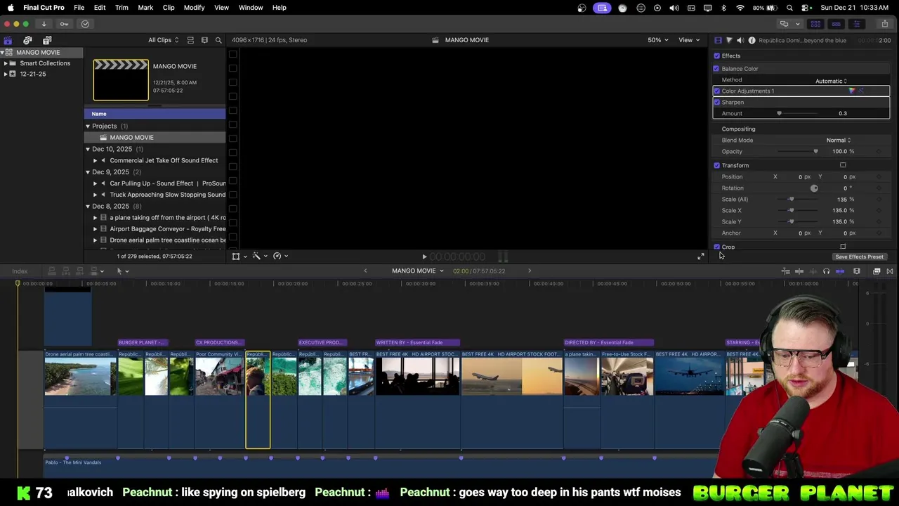
Task: Open the Edit menu
Action: pos(100,8)
